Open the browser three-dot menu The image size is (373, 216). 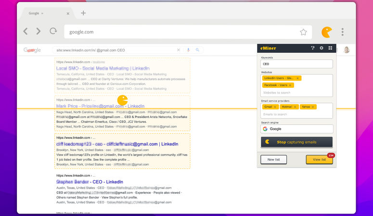(343, 32)
